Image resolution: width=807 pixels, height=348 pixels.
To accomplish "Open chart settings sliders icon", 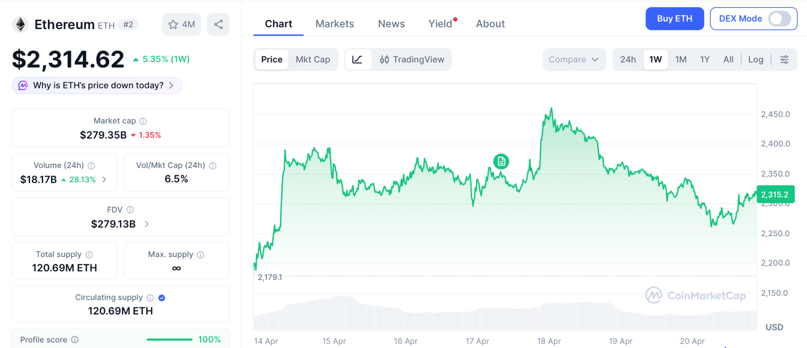I will click(784, 59).
